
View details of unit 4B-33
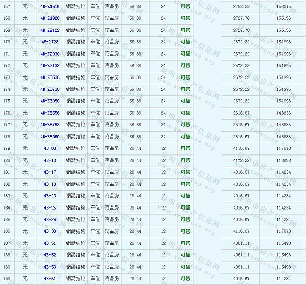(50, 231)
